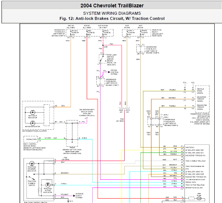Click the LF WHL SPD SENS REF label
This screenshot has height=203, width=222.
(194, 150)
